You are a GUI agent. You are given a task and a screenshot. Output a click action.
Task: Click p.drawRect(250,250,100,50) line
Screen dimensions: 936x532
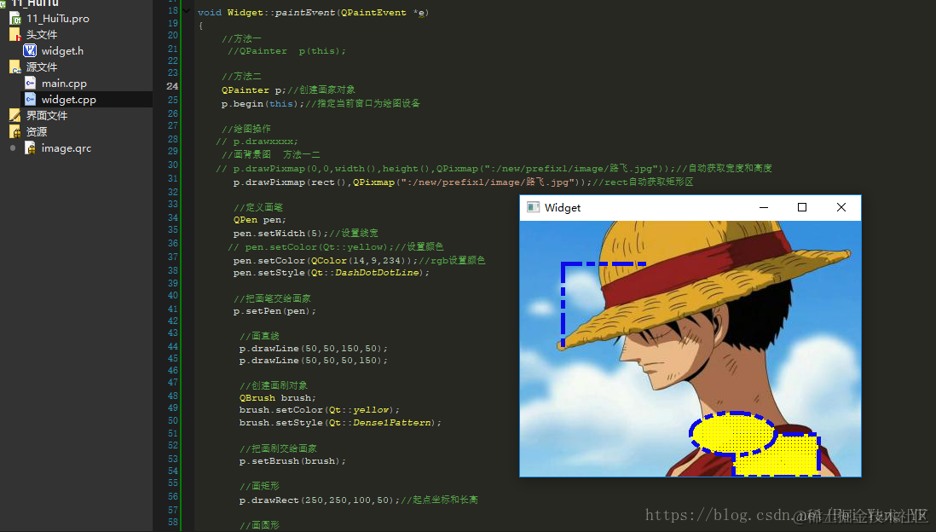tap(358, 500)
